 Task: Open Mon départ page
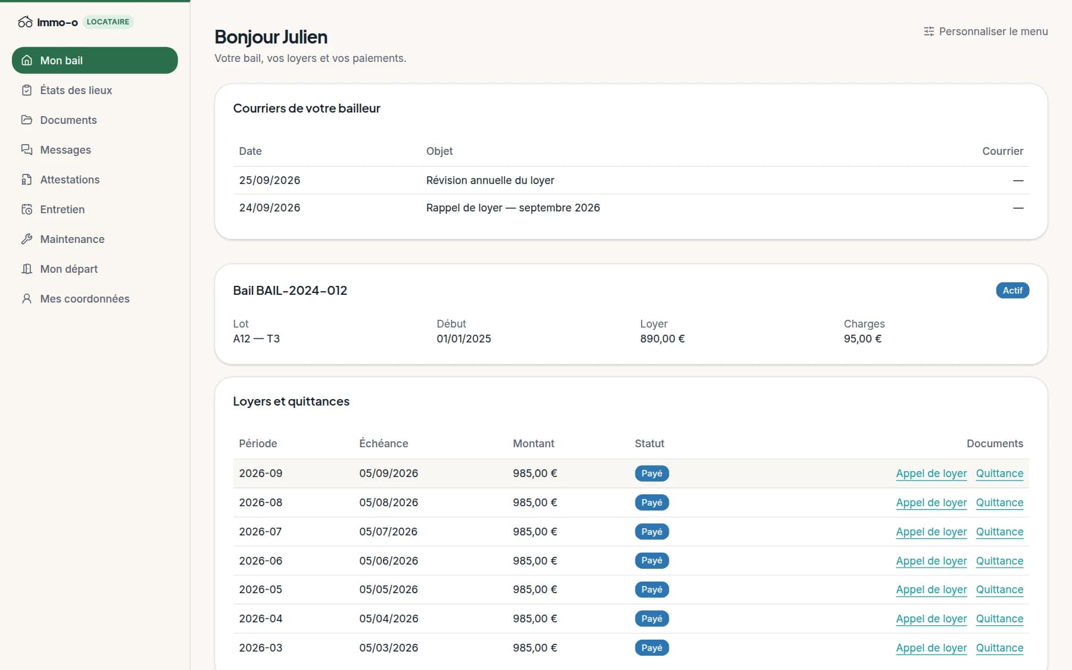[x=95, y=269]
